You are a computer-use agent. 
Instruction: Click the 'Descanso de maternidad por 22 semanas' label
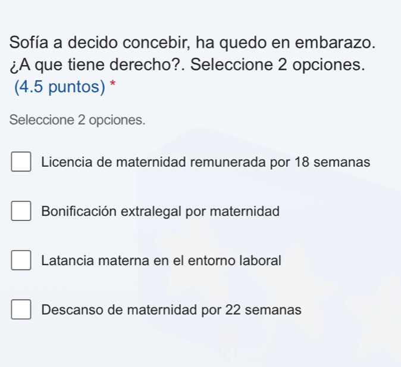click(x=171, y=310)
